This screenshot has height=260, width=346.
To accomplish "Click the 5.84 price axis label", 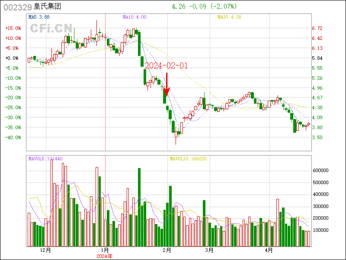I will [317, 58].
